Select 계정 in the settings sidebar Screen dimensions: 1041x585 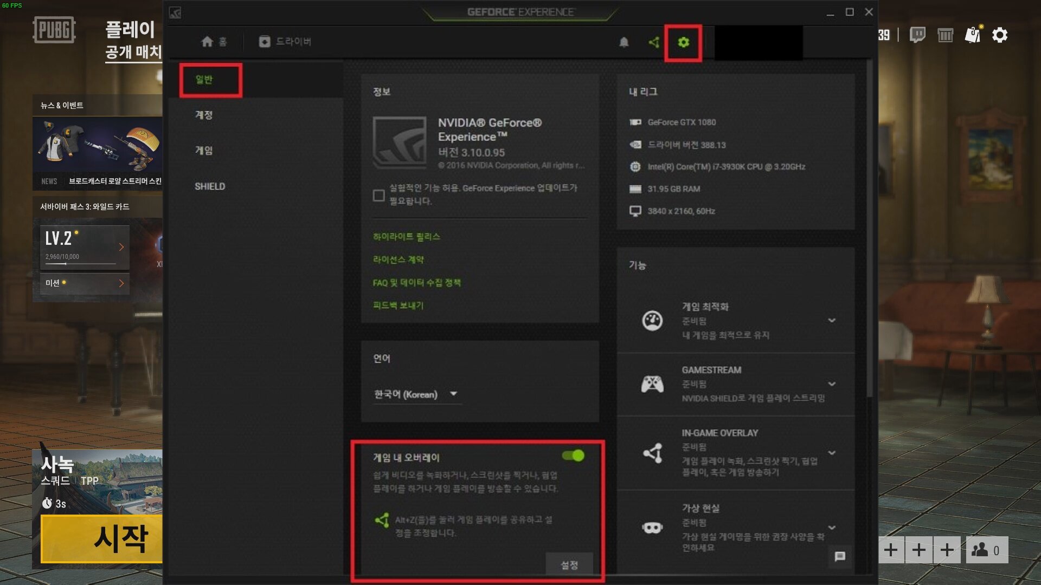tap(204, 115)
